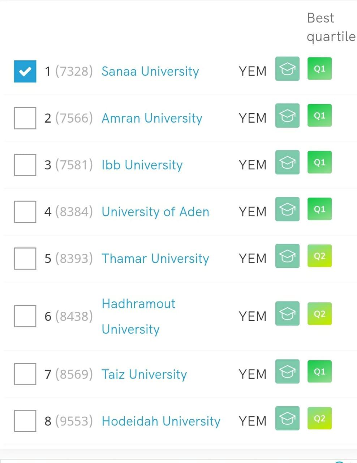Viewport: 357px width, 463px height.
Task: Click graduation cap icon in Ibb University row
Action: (287, 162)
